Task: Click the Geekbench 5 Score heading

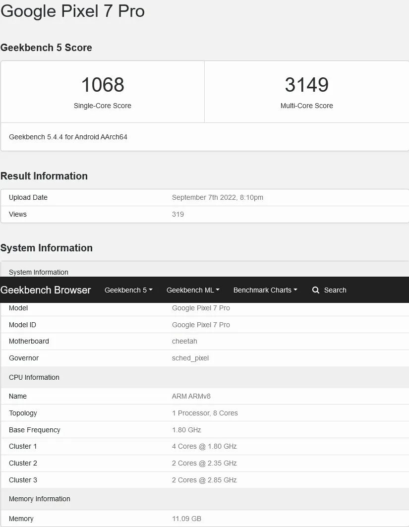Action: pos(46,48)
